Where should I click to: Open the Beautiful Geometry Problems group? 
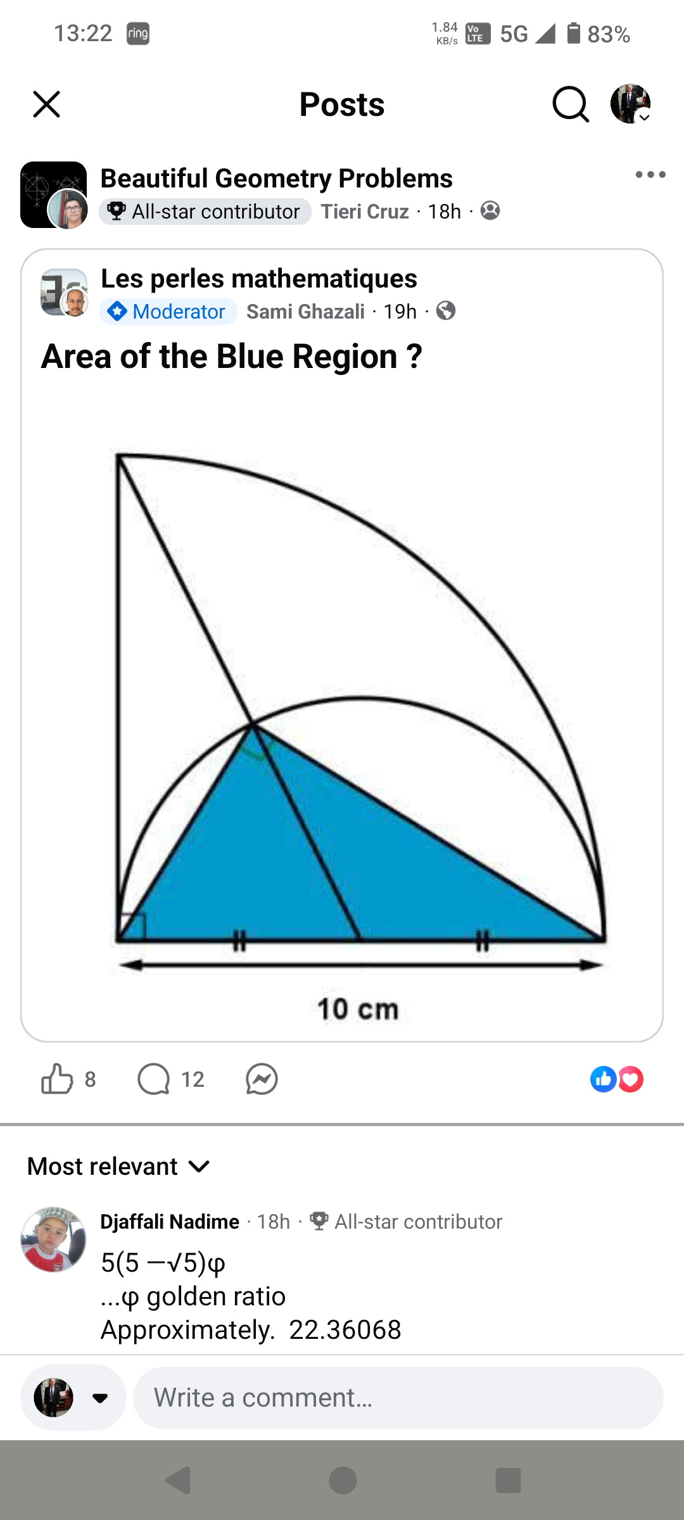coord(276,179)
